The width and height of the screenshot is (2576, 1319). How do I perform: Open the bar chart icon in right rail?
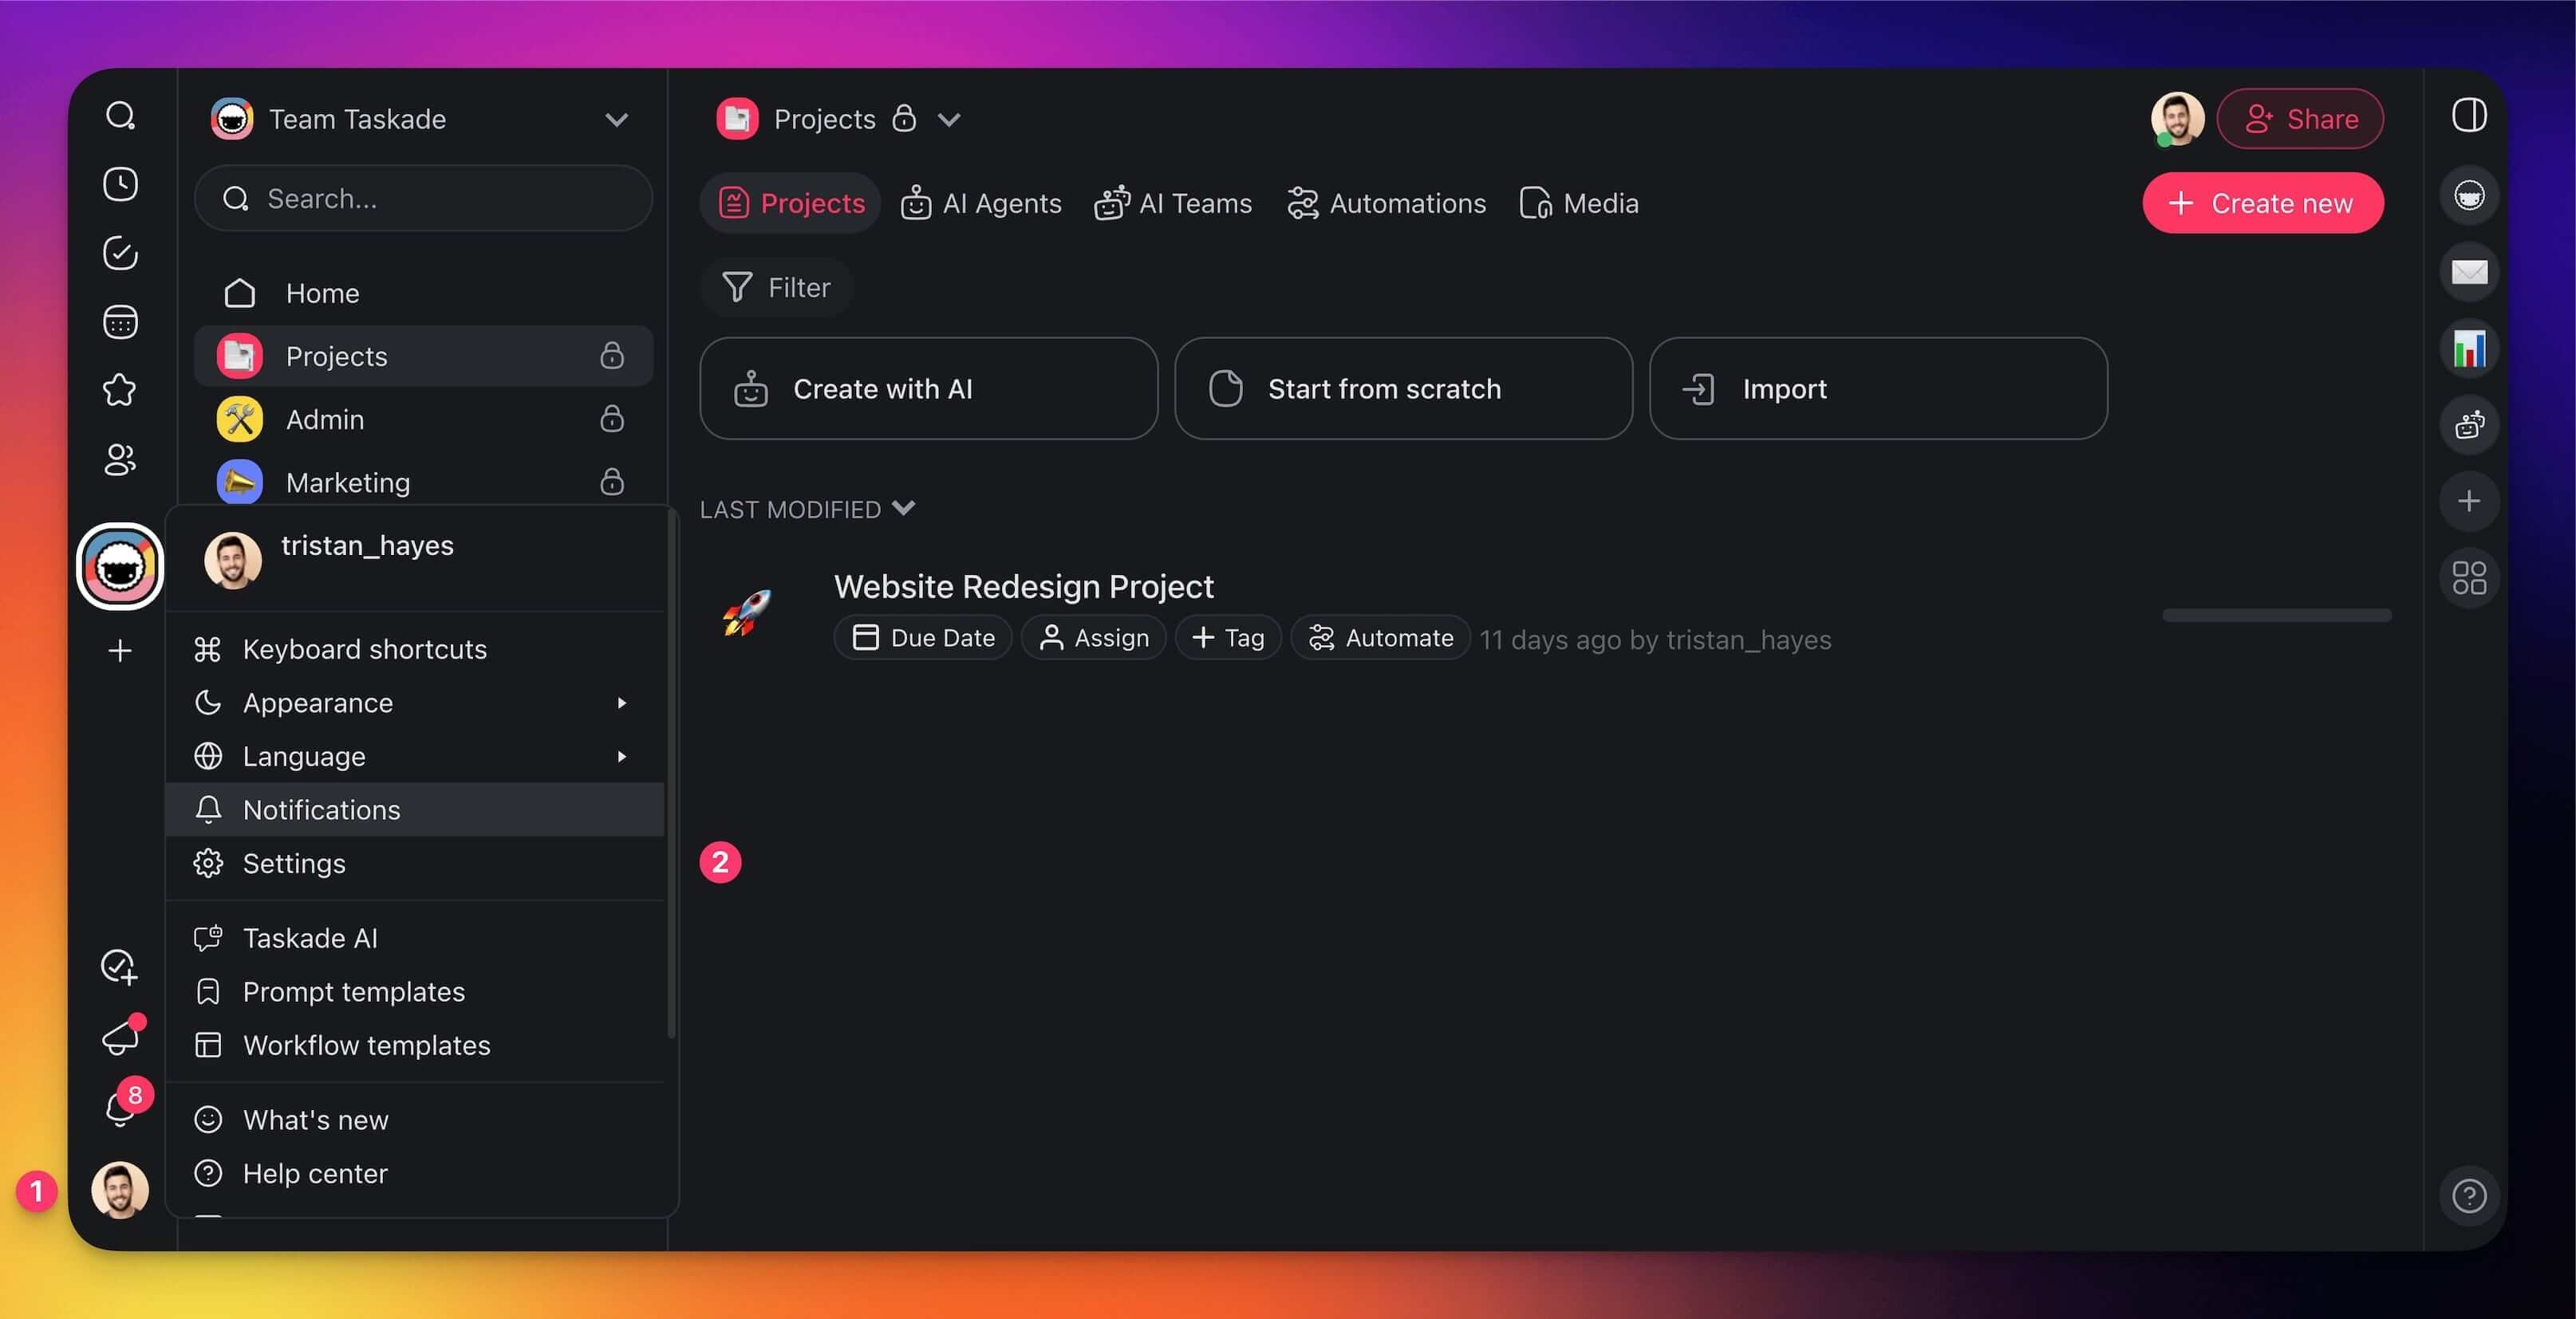(x=2468, y=348)
